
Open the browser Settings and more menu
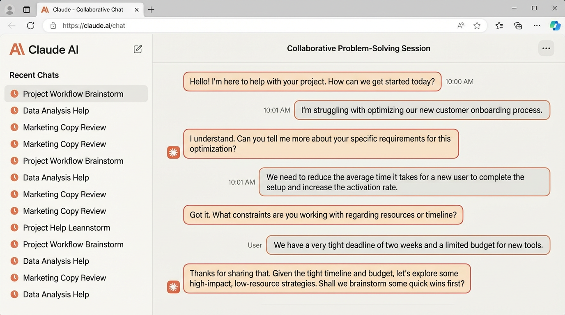click(537, 25)
